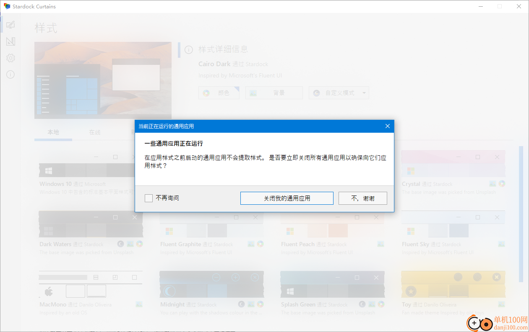Click the 颜色 button
Screen dimensions: 529x332
coord(219,93)
